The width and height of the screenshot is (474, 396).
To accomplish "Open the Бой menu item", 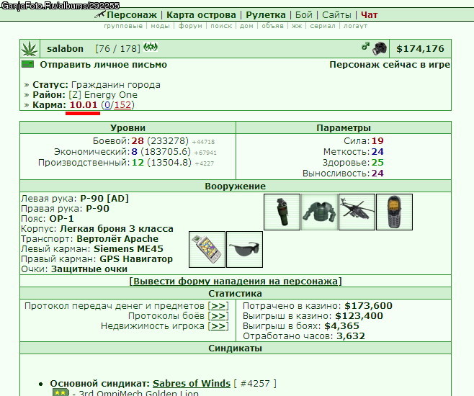I will 303,15.
